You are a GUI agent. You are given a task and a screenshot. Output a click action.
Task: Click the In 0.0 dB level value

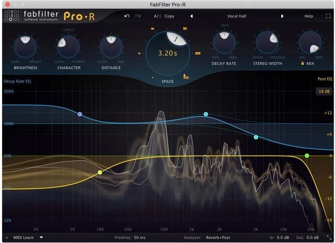pyautogui.click(x=283, y=237)
